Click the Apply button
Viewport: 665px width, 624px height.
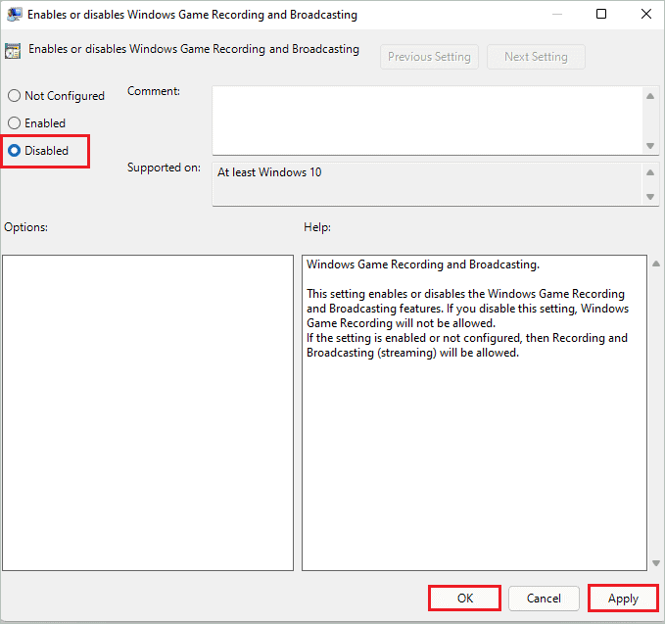click(x=623, y=599)
